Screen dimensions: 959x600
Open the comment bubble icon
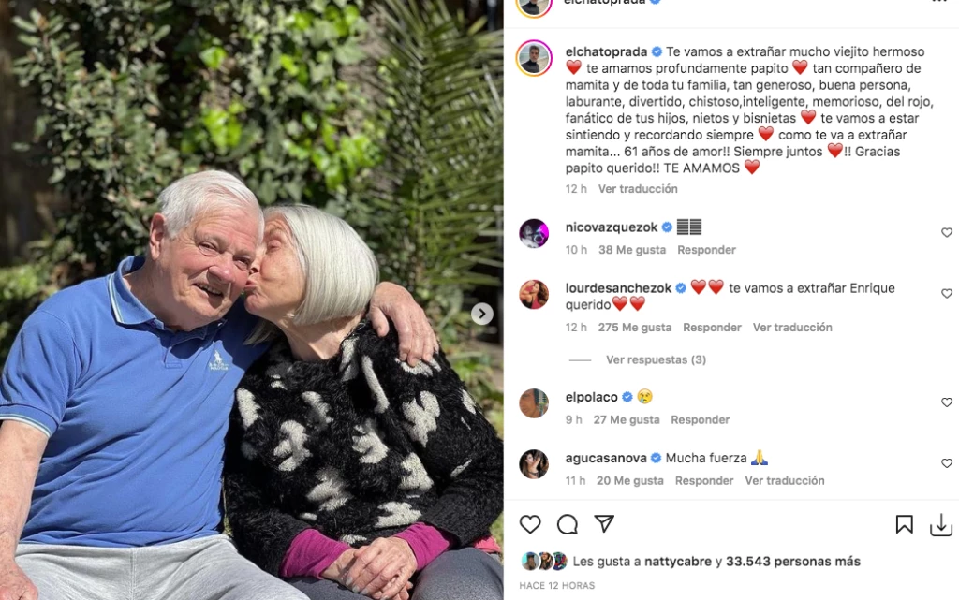point(568,524)
